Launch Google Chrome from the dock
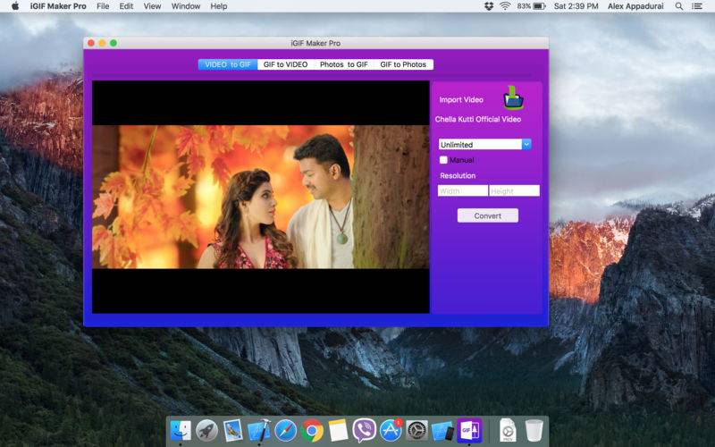715x447 pixels. pyautogui.click(x=312, y=431)
